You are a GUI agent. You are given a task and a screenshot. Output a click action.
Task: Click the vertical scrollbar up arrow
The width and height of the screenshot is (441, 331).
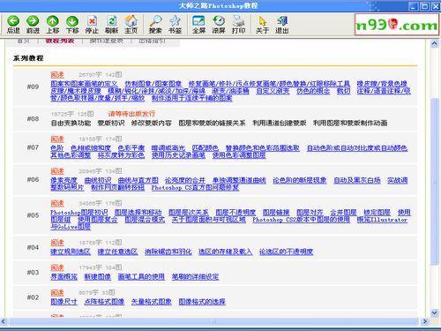[434, 44]
